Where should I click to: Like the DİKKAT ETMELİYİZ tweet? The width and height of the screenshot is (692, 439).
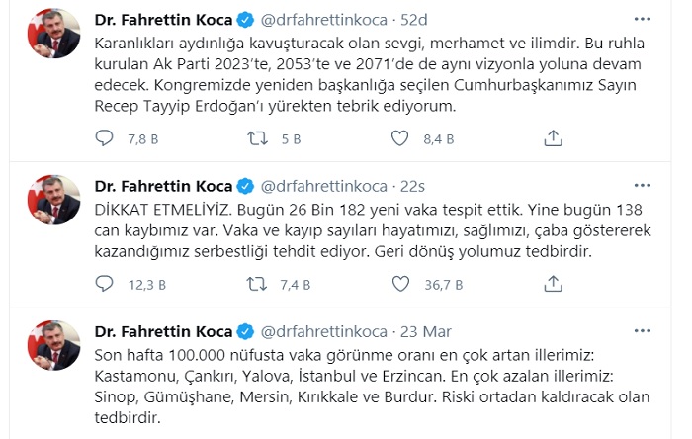pos(400,285)
